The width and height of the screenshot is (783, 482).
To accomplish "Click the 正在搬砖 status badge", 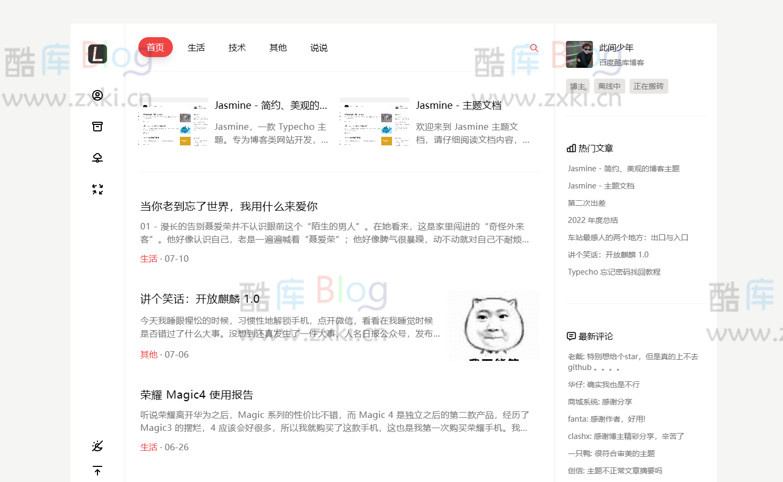I will 648,86.
